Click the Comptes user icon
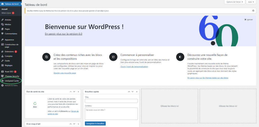259x127 pixels. click(x=2, y=56)
